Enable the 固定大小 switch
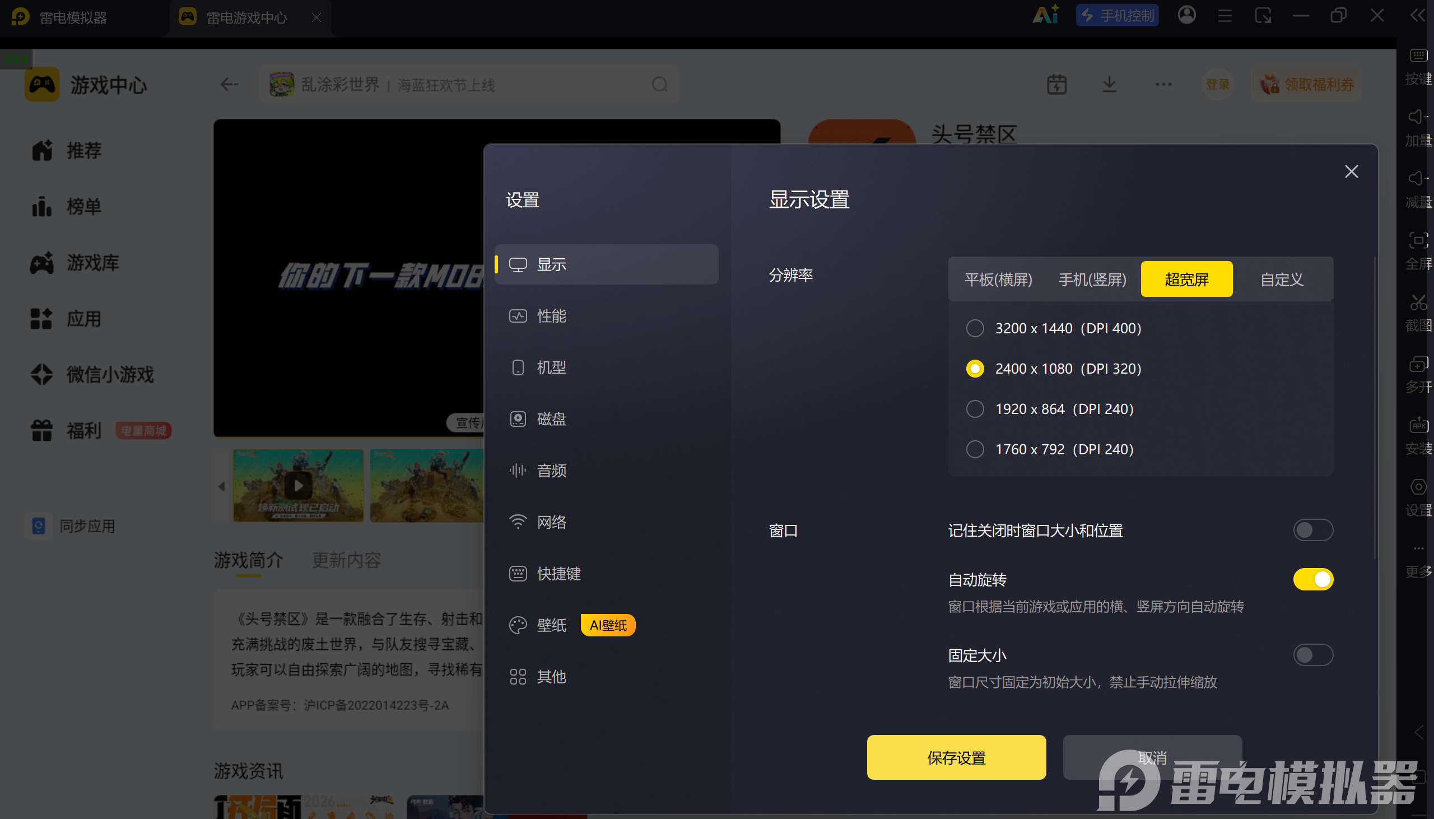Viewport: 1434px width, 819px height. 1312,655
